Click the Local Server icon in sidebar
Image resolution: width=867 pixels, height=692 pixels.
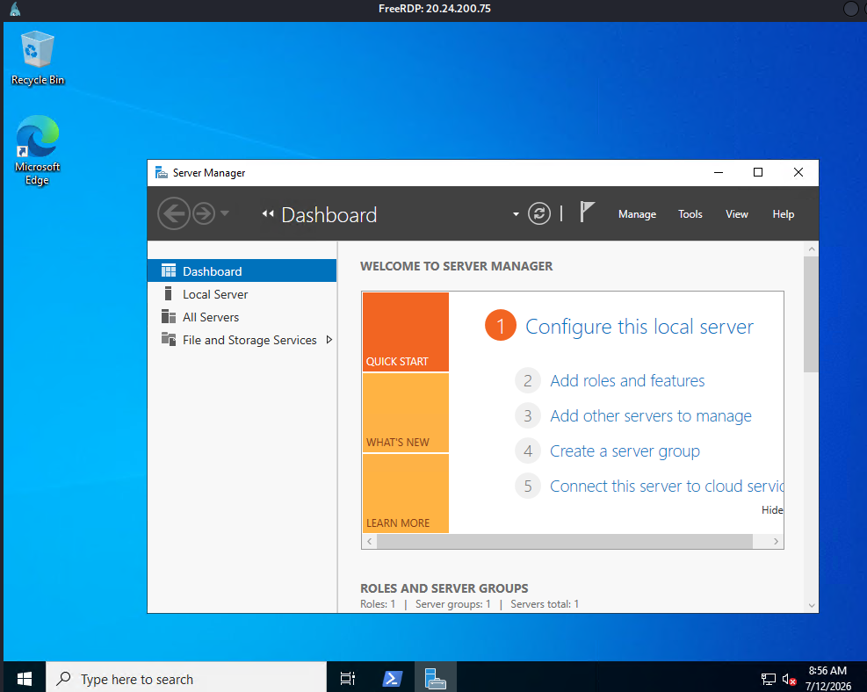point(168,293)
